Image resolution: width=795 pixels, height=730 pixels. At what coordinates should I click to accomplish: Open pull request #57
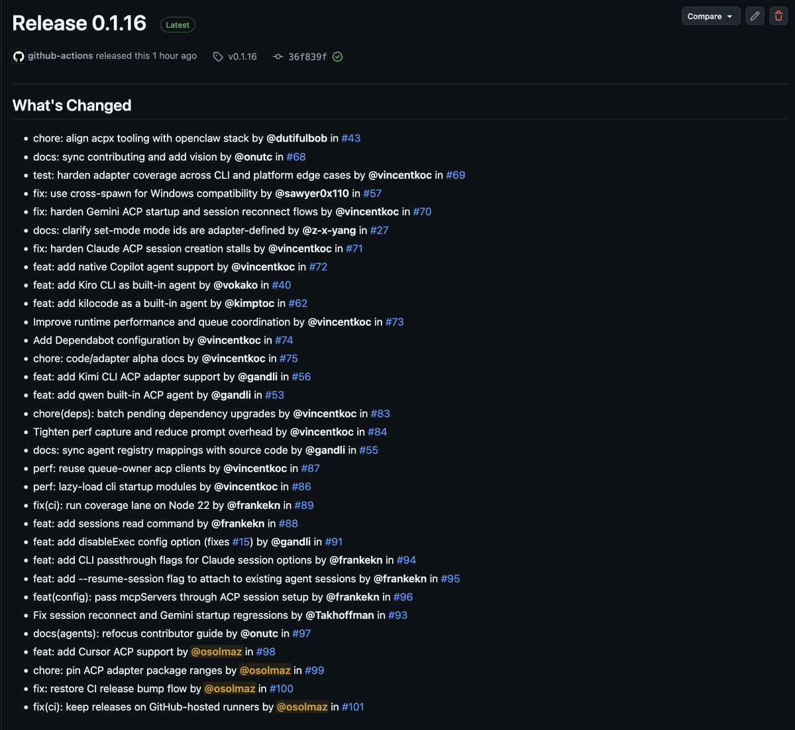(x=372, y=193)
